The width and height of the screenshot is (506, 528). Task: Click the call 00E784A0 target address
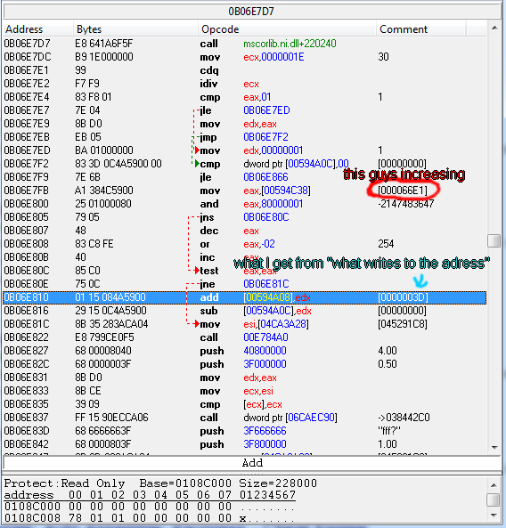265,337
